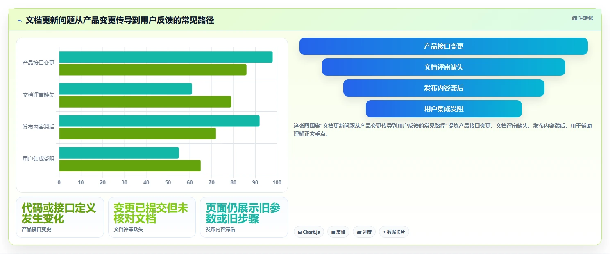The image size is (610, 254).
Task: Click the teal bar for 文档评审缺失
Action: point(126,89)
